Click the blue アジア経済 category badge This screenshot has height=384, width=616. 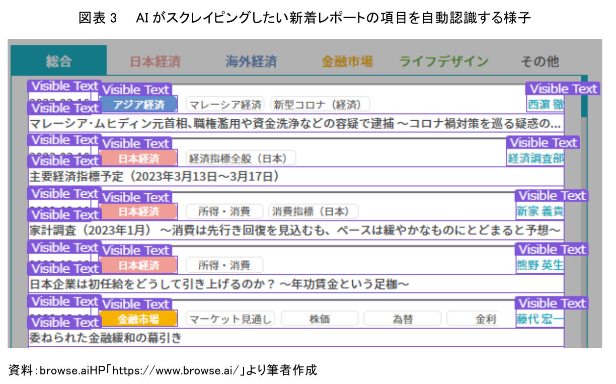click(138, 105)
